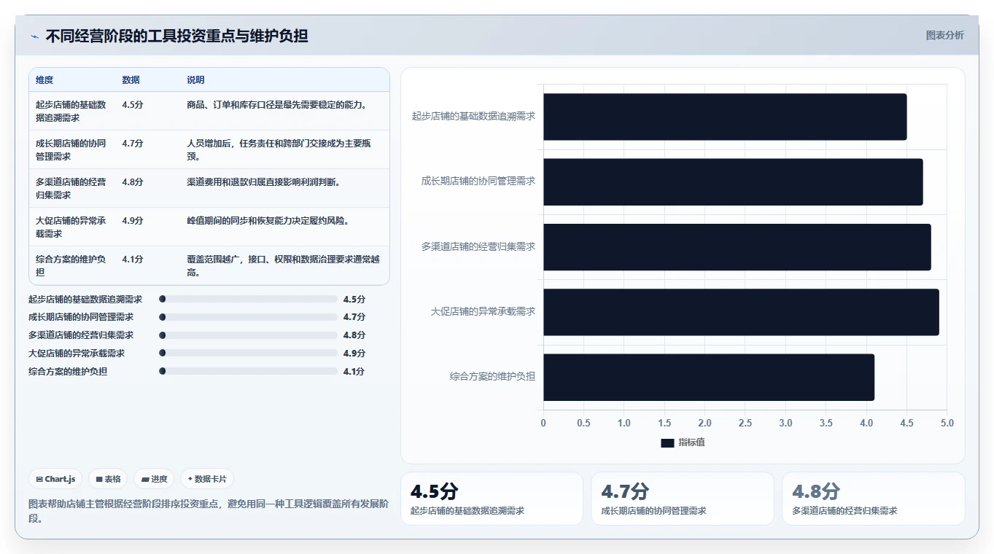Open the 4.5分 data card
This screenshot has height=554, width=994.
(x=492, y=499)
